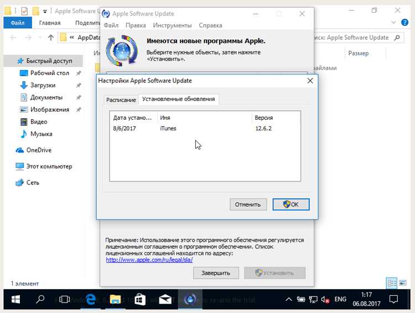Click the pin icon beside Документы

(x=79, y=98)
